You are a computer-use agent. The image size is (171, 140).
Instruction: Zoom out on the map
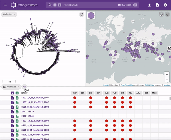coord(167,80)
